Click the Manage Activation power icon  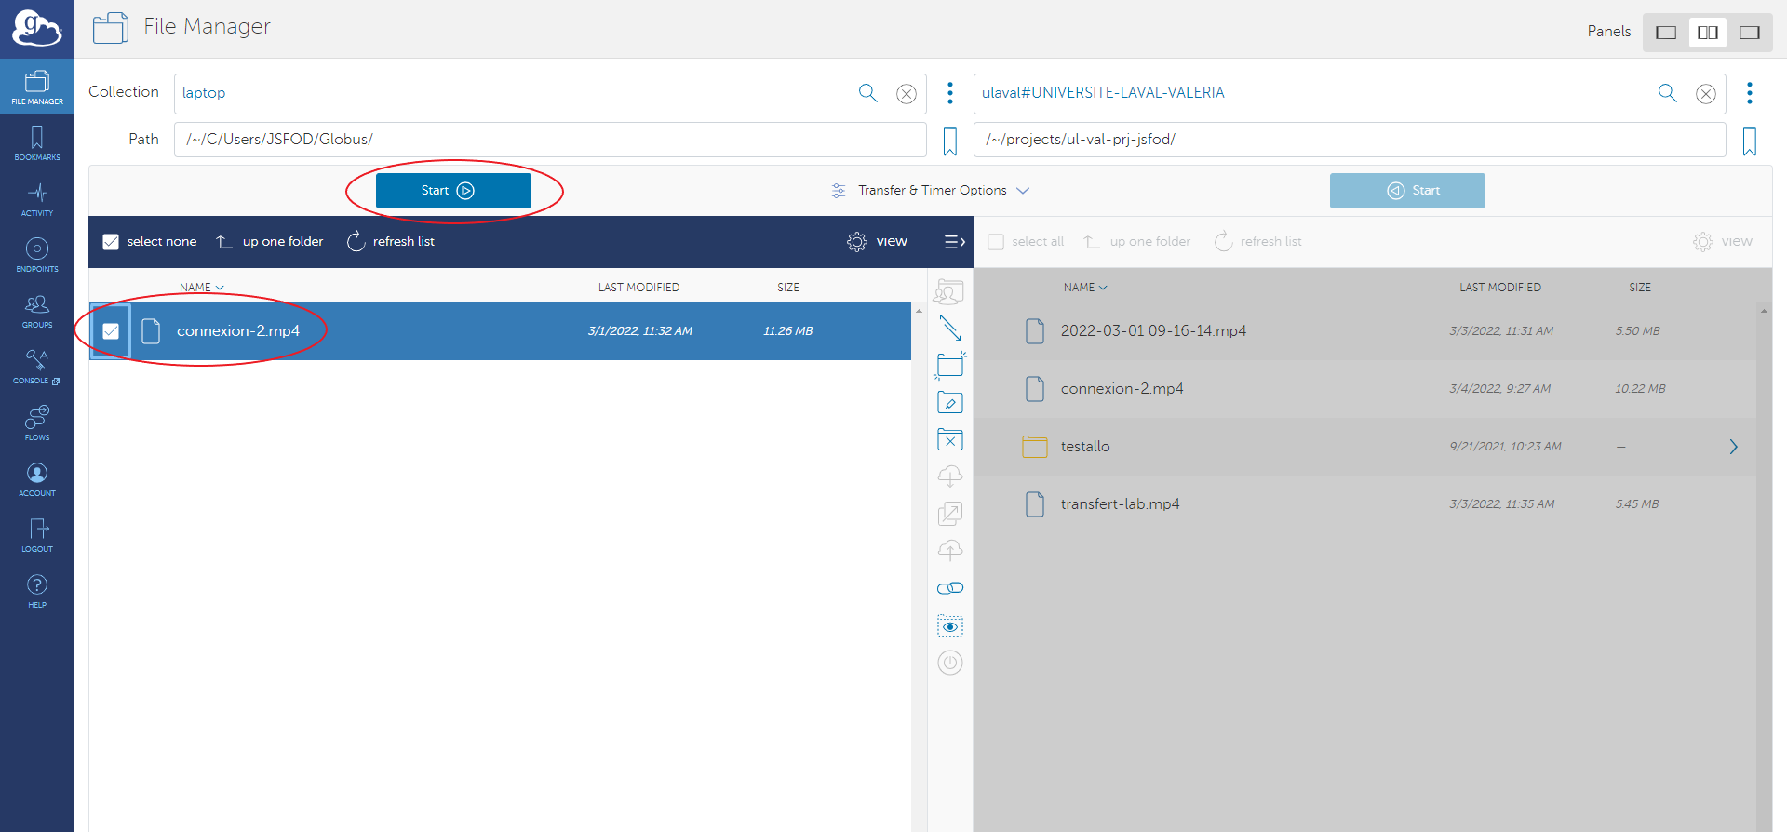pyautogui.click(x=949, y=664)
